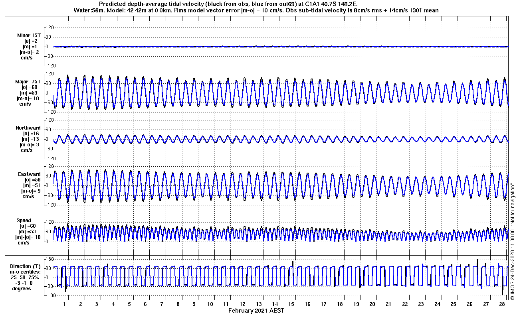Click day 1 on the date axis

[x=64, y=304]
